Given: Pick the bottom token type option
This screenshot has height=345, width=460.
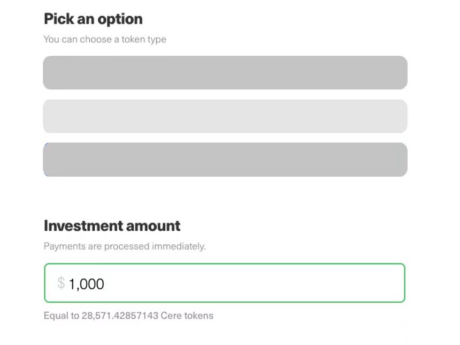Looking at the screenshot, I should [x=225, y=160].
